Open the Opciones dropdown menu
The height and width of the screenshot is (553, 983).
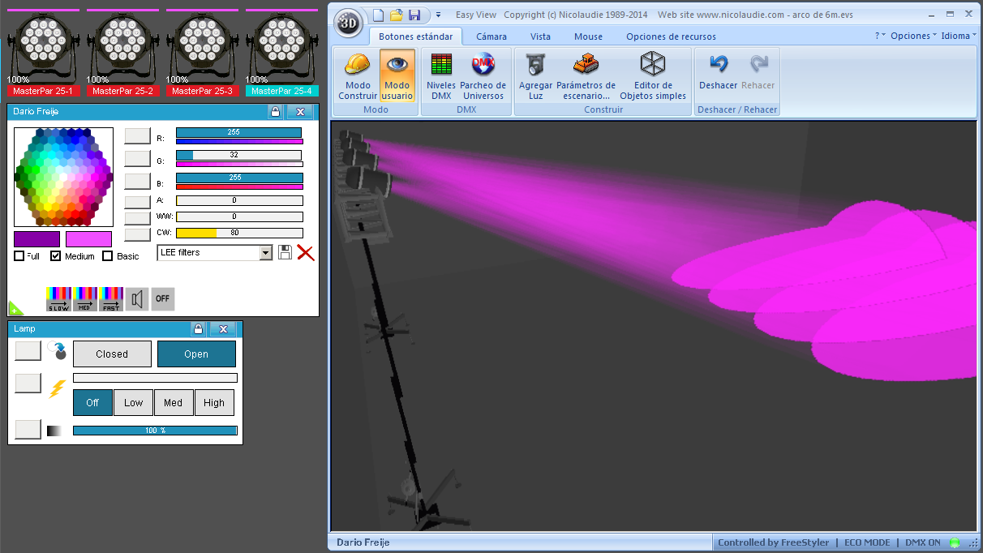pyautogui.click(x=913, y=36)
